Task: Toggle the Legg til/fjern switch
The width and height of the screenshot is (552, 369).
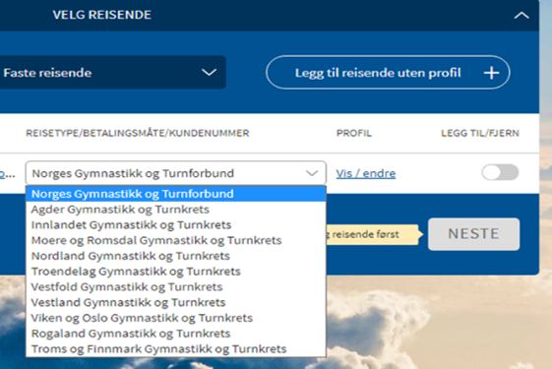Action: click(500, 172)
